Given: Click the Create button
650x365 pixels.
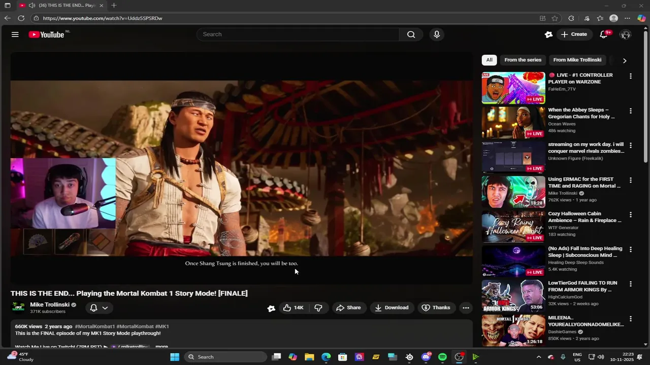Looking at the screenshot, I should pyautogui.click(x=574, y=34).
